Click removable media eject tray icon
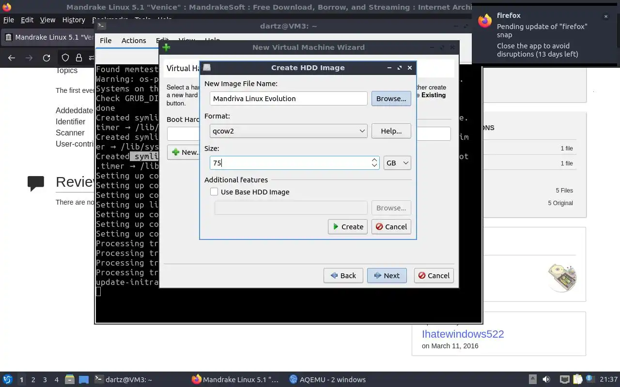Image resolution: width=620 pixels, height=387 pixels. click(533, 380)
